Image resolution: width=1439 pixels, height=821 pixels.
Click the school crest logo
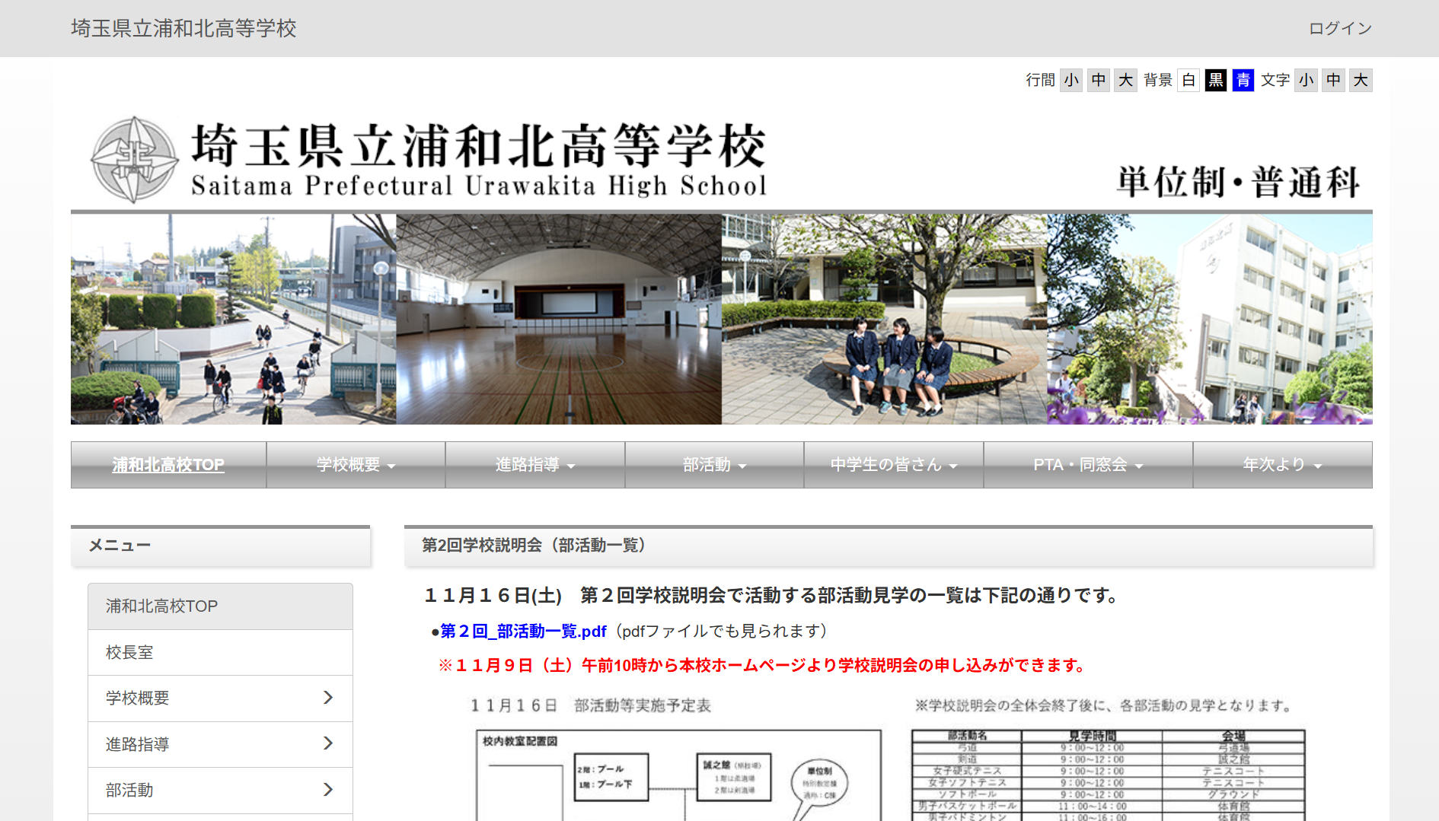coord(135,160)
